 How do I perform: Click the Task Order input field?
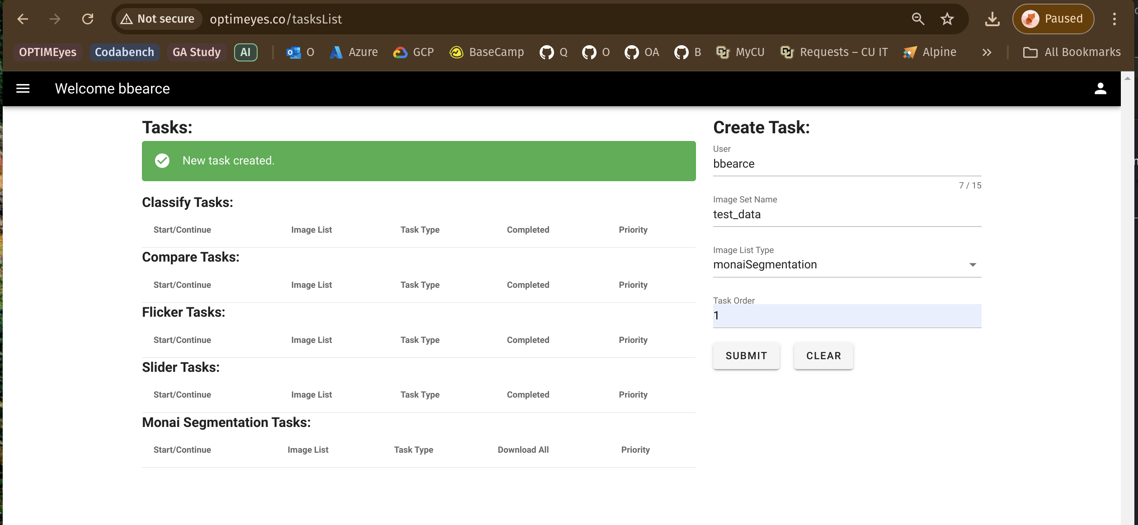pyautogui.click(x=847, y=315)
